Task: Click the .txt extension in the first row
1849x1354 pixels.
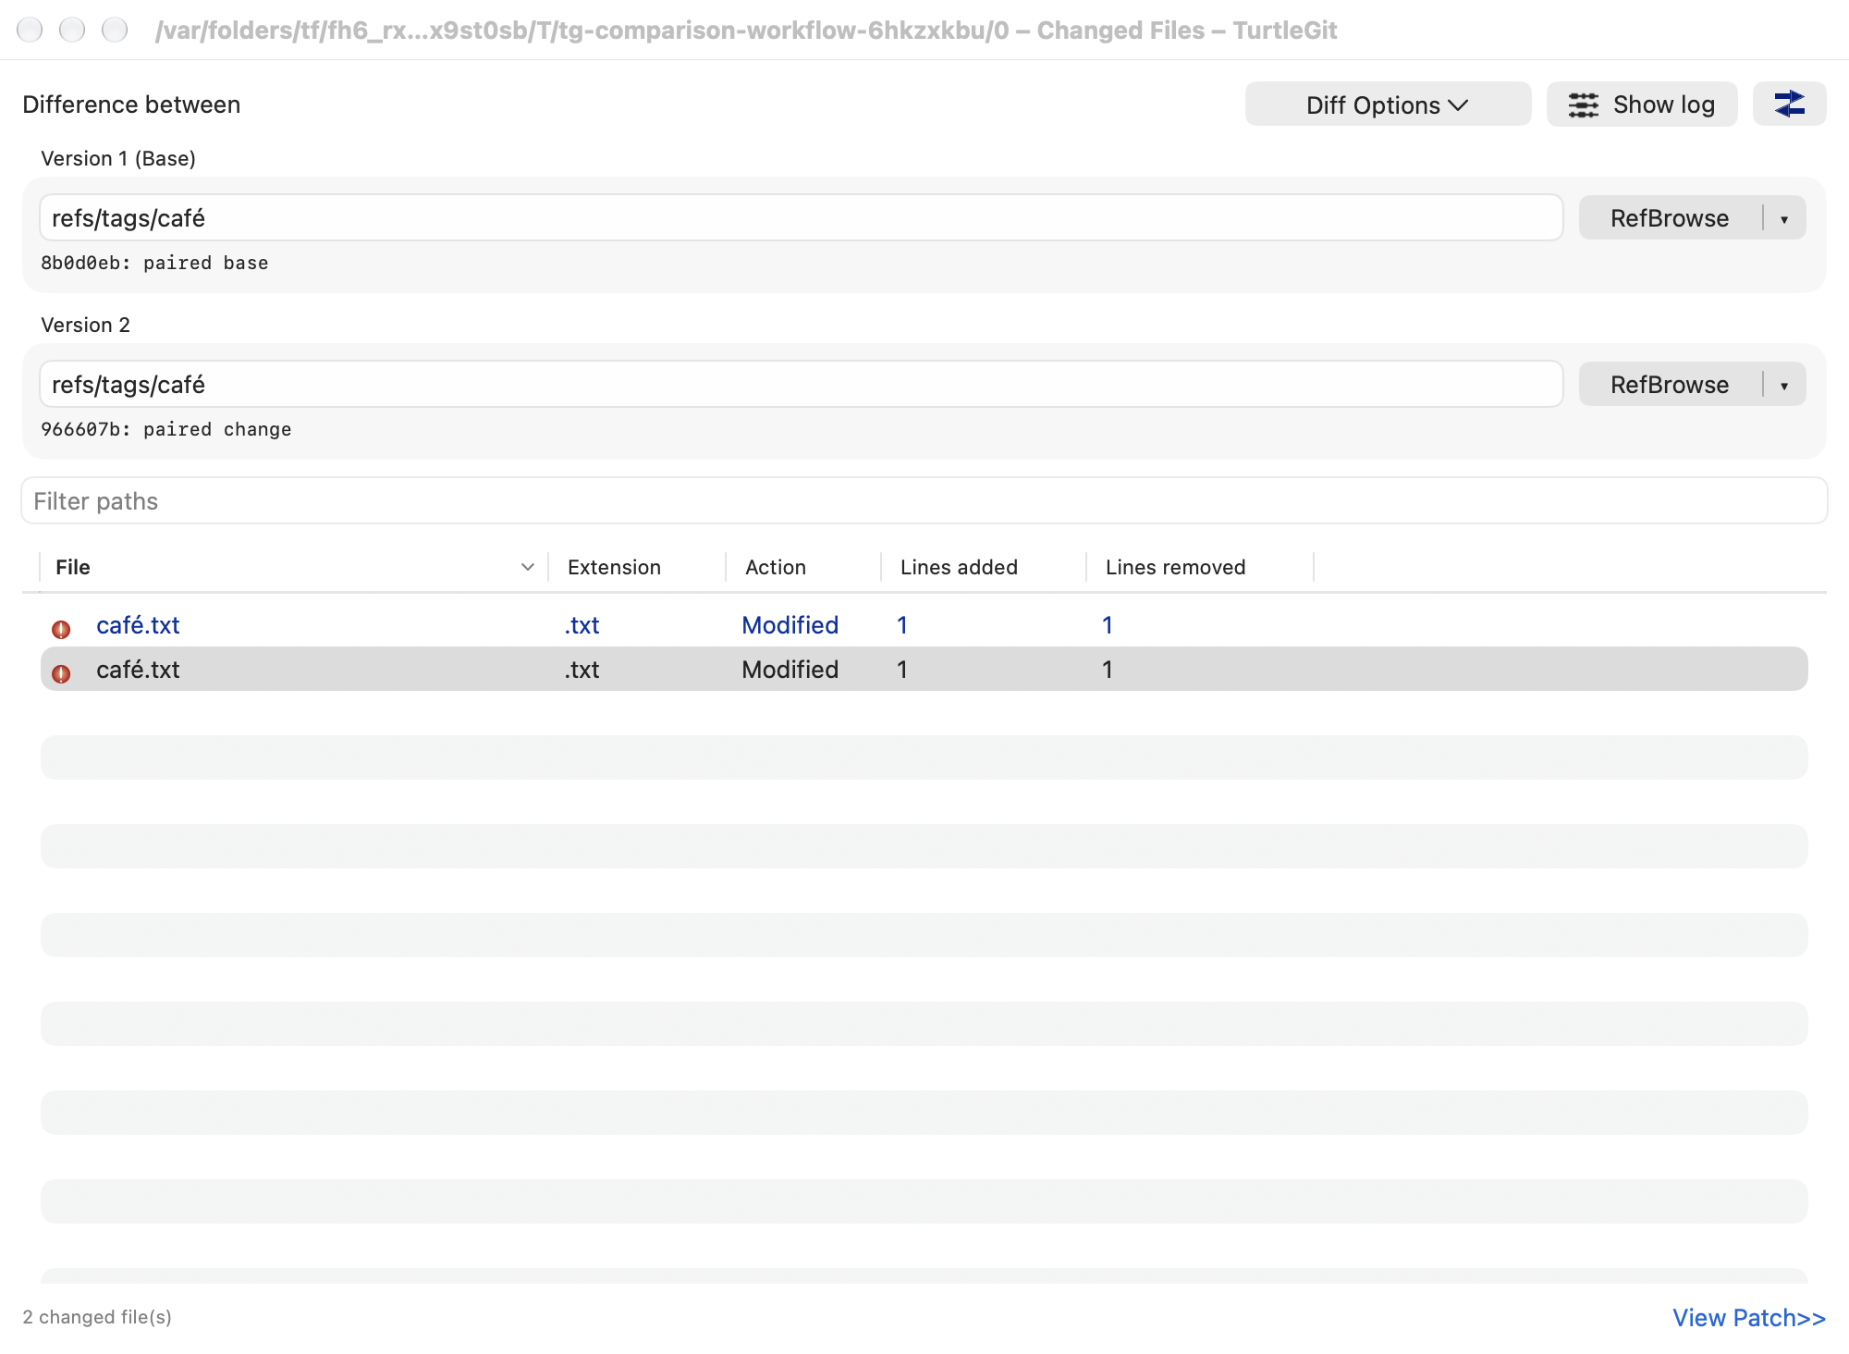Action: click(x=582, y=625)
